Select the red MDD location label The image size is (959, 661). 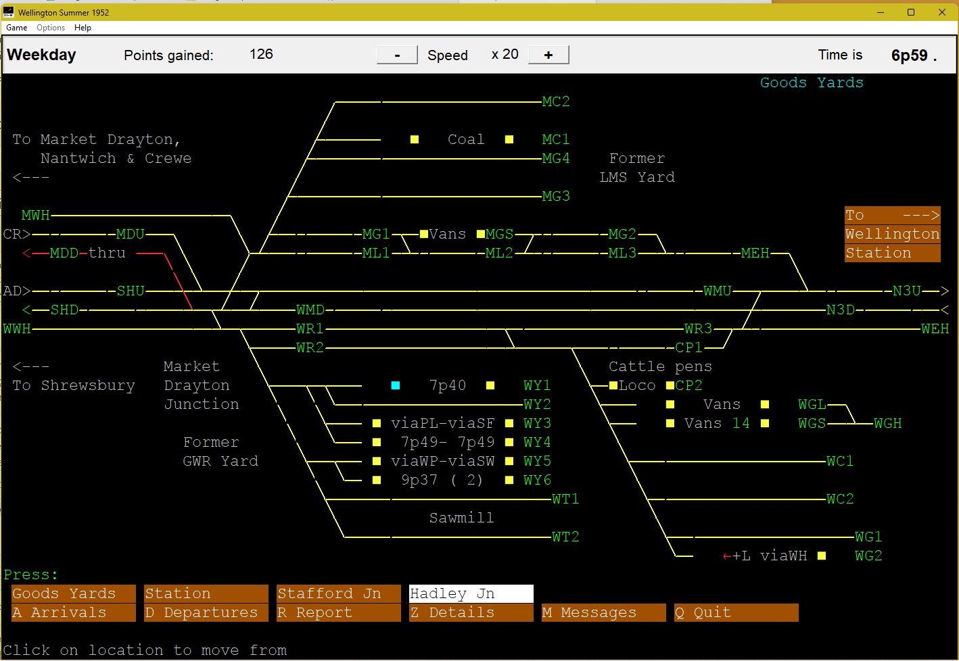pyautogui.click(x=64, y=253)
